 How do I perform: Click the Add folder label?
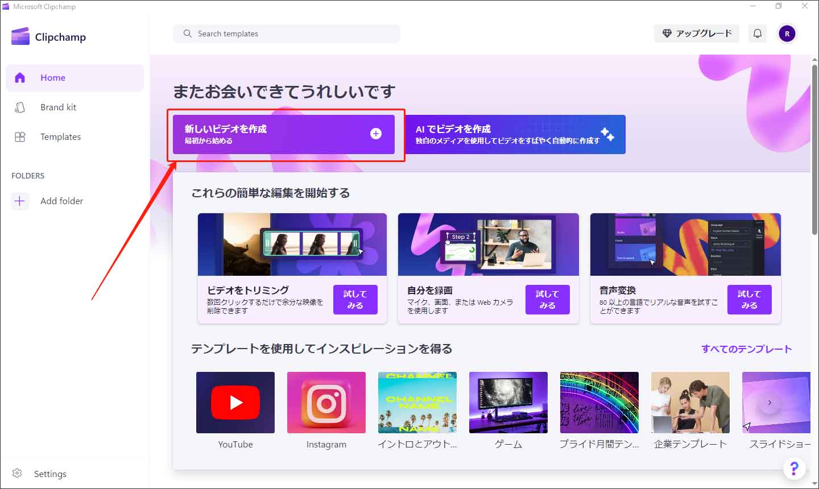(61, 201)
